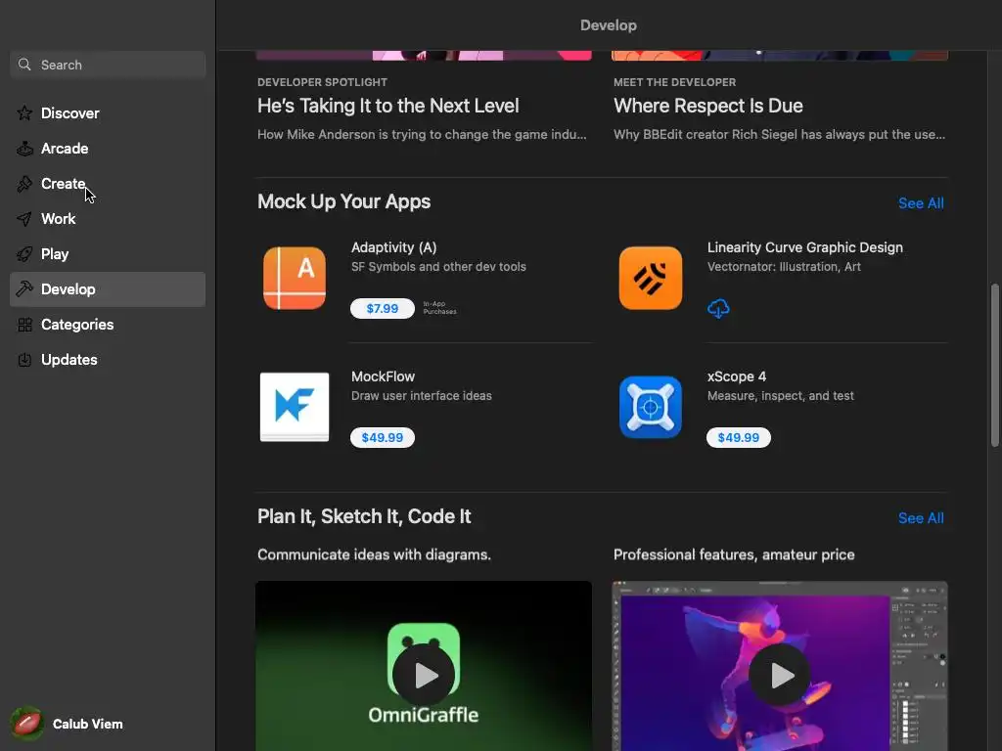Viewport: 1002px width, 751px height.
Task: Select the Develop sidebar item
Action: pos(108,289)
